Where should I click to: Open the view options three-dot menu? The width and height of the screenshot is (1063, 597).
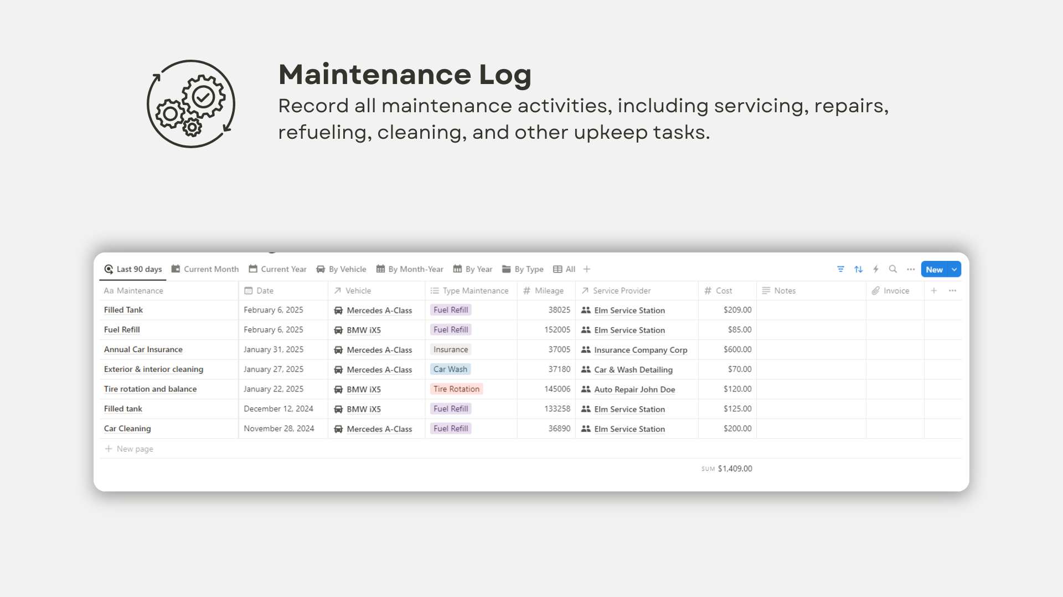point(911,269)
